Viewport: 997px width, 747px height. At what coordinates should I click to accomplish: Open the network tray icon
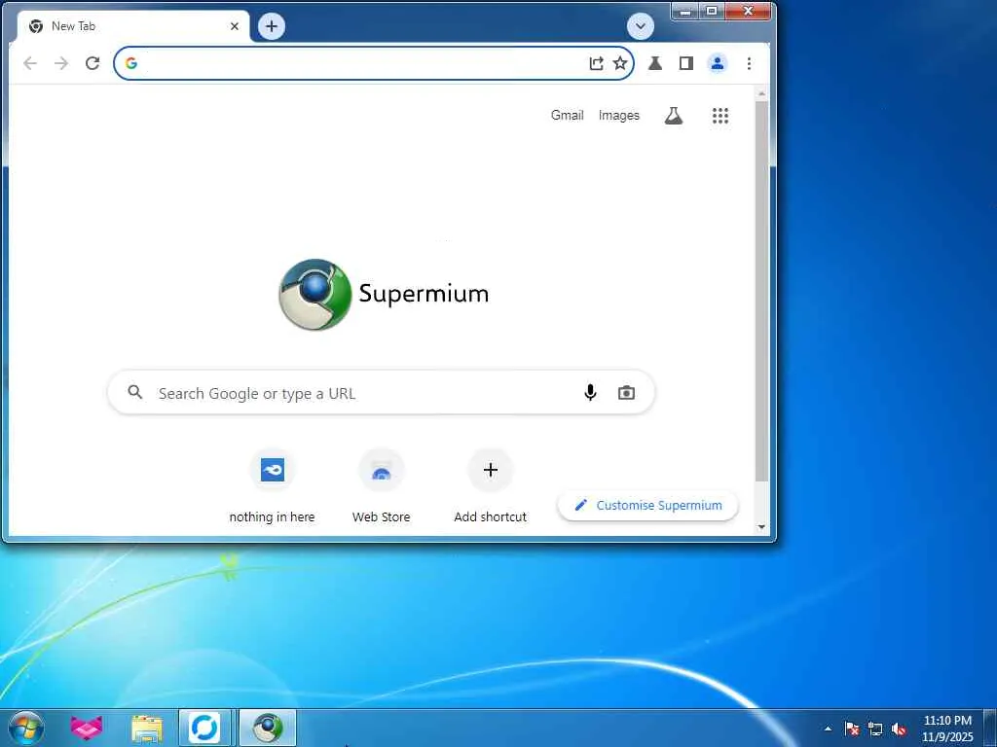[x=875, y=729]
